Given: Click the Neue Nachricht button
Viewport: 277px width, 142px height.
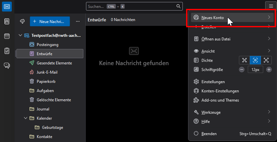Looking at the screenshot, I should click(x=50, y=21).
